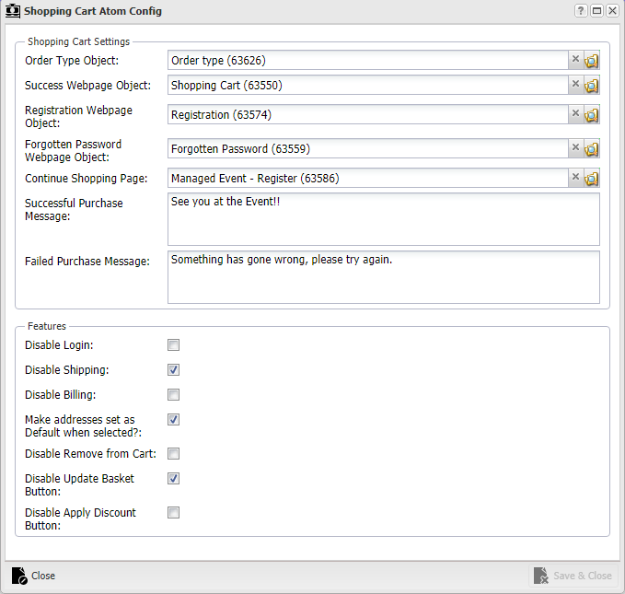Screen dimensions: 625x594
Task: Enable the Disable Login checkbox
Action: [x=173, y=344]
